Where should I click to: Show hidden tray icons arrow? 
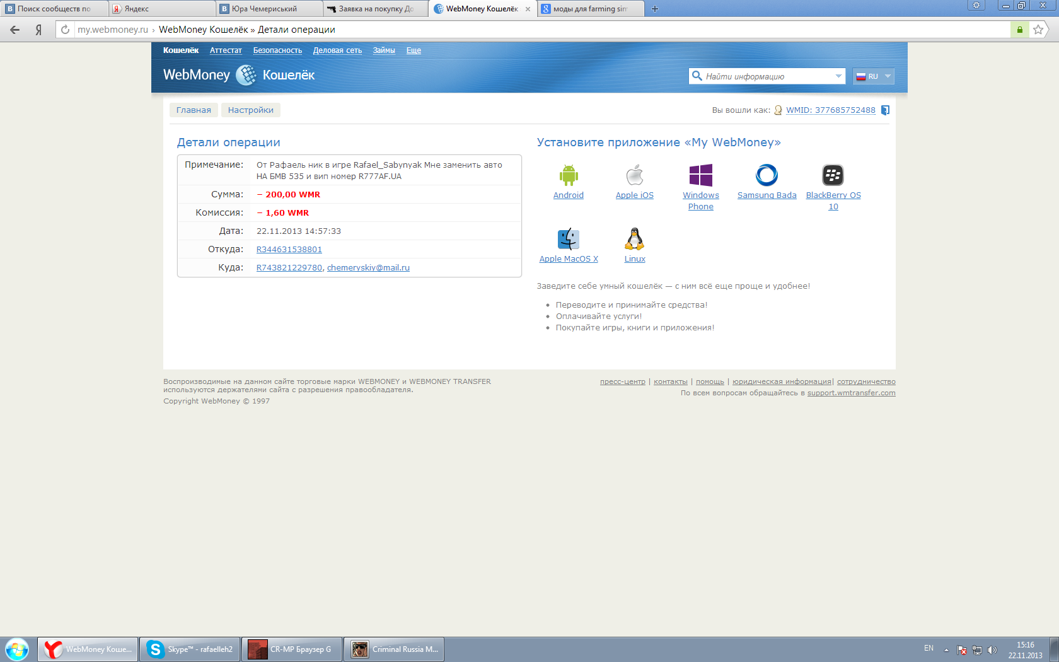[x=946, y=650]
